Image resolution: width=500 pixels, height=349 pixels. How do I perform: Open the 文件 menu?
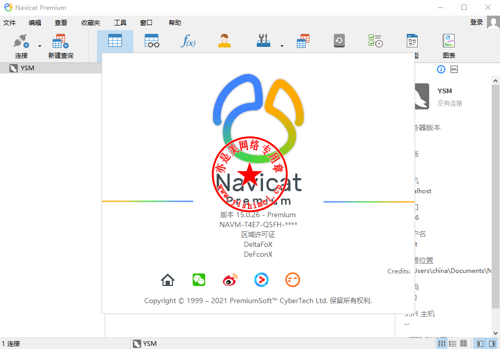[9, 22]
